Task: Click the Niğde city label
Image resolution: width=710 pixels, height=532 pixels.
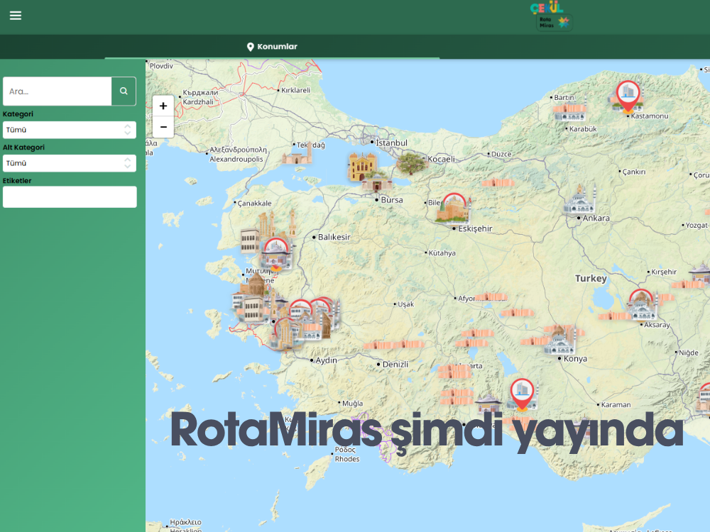Action: [x=689, y=353]
